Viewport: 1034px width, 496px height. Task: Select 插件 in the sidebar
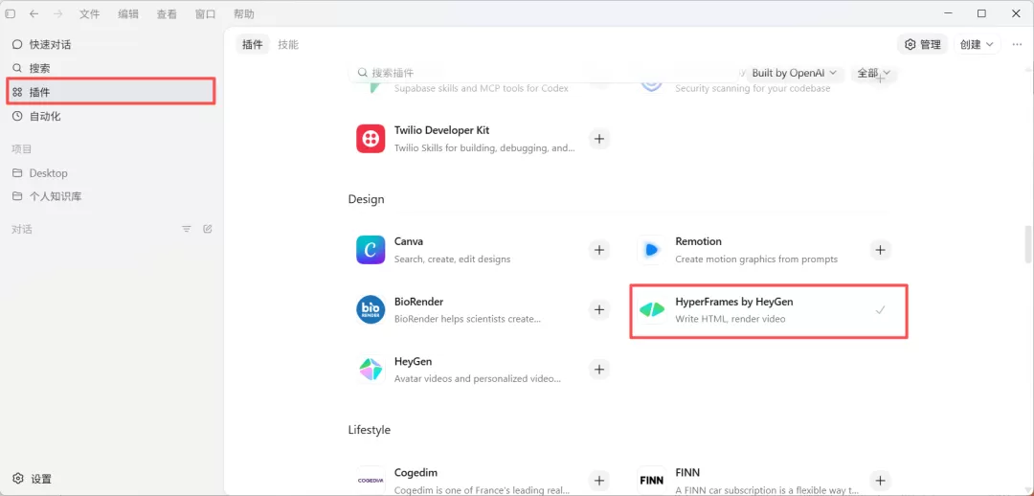pyautogui.click(x=111, y=92)
